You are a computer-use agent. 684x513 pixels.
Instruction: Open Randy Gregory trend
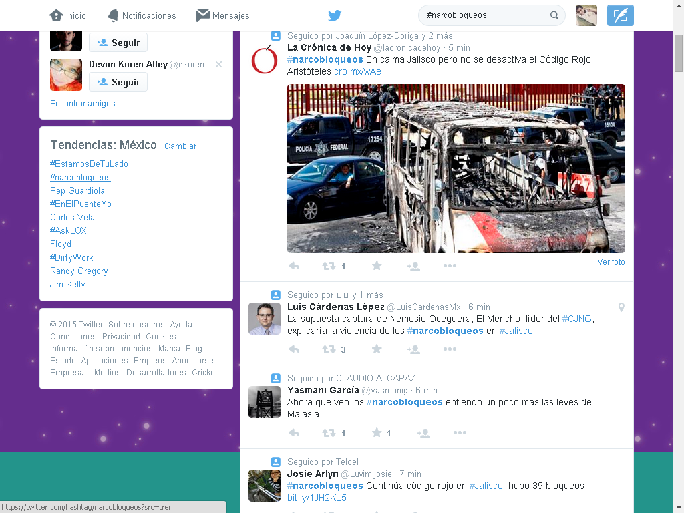79,271
